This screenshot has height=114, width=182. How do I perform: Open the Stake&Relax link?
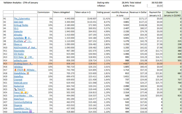tap(21, 73)
